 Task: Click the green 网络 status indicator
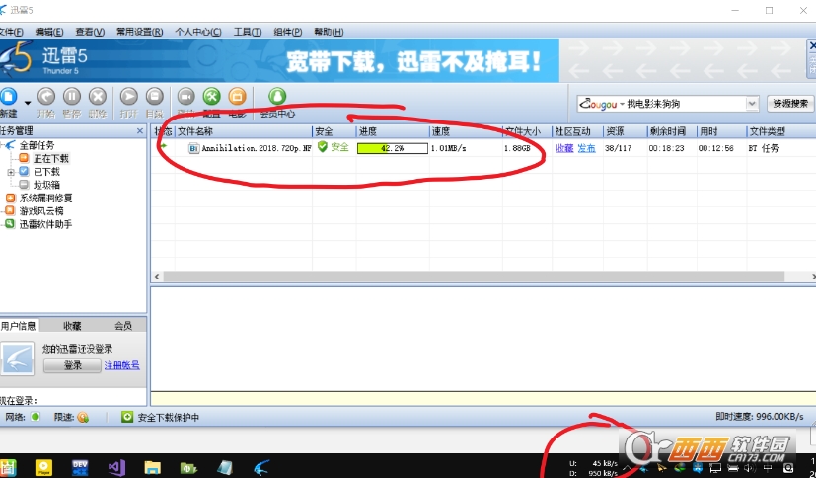pyautogui.click(x=35, y=417)
